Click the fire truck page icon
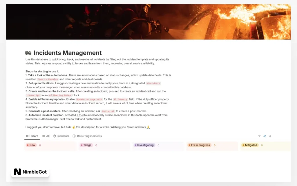The image size is (297, 186). coord(28,53)
